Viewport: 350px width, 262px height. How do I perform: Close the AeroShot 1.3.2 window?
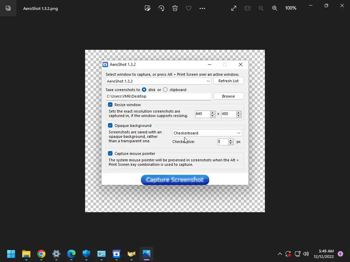click(240, 64)
